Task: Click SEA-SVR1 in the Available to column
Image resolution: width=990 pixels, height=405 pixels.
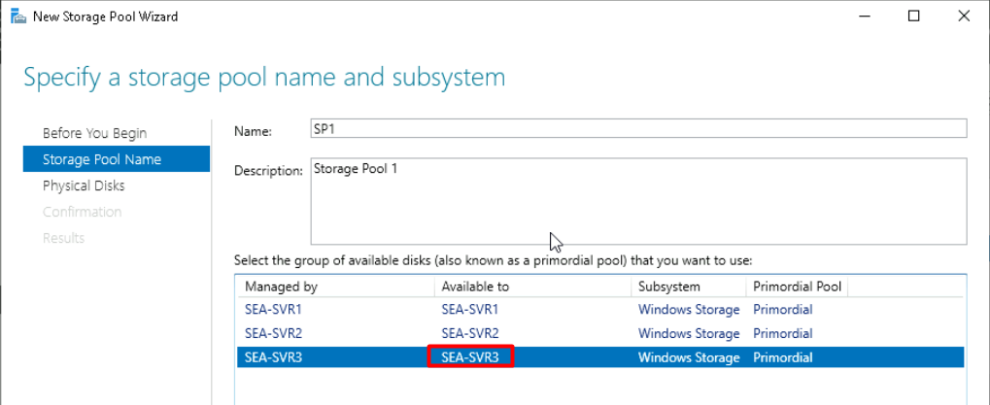Action: (470, 310)
